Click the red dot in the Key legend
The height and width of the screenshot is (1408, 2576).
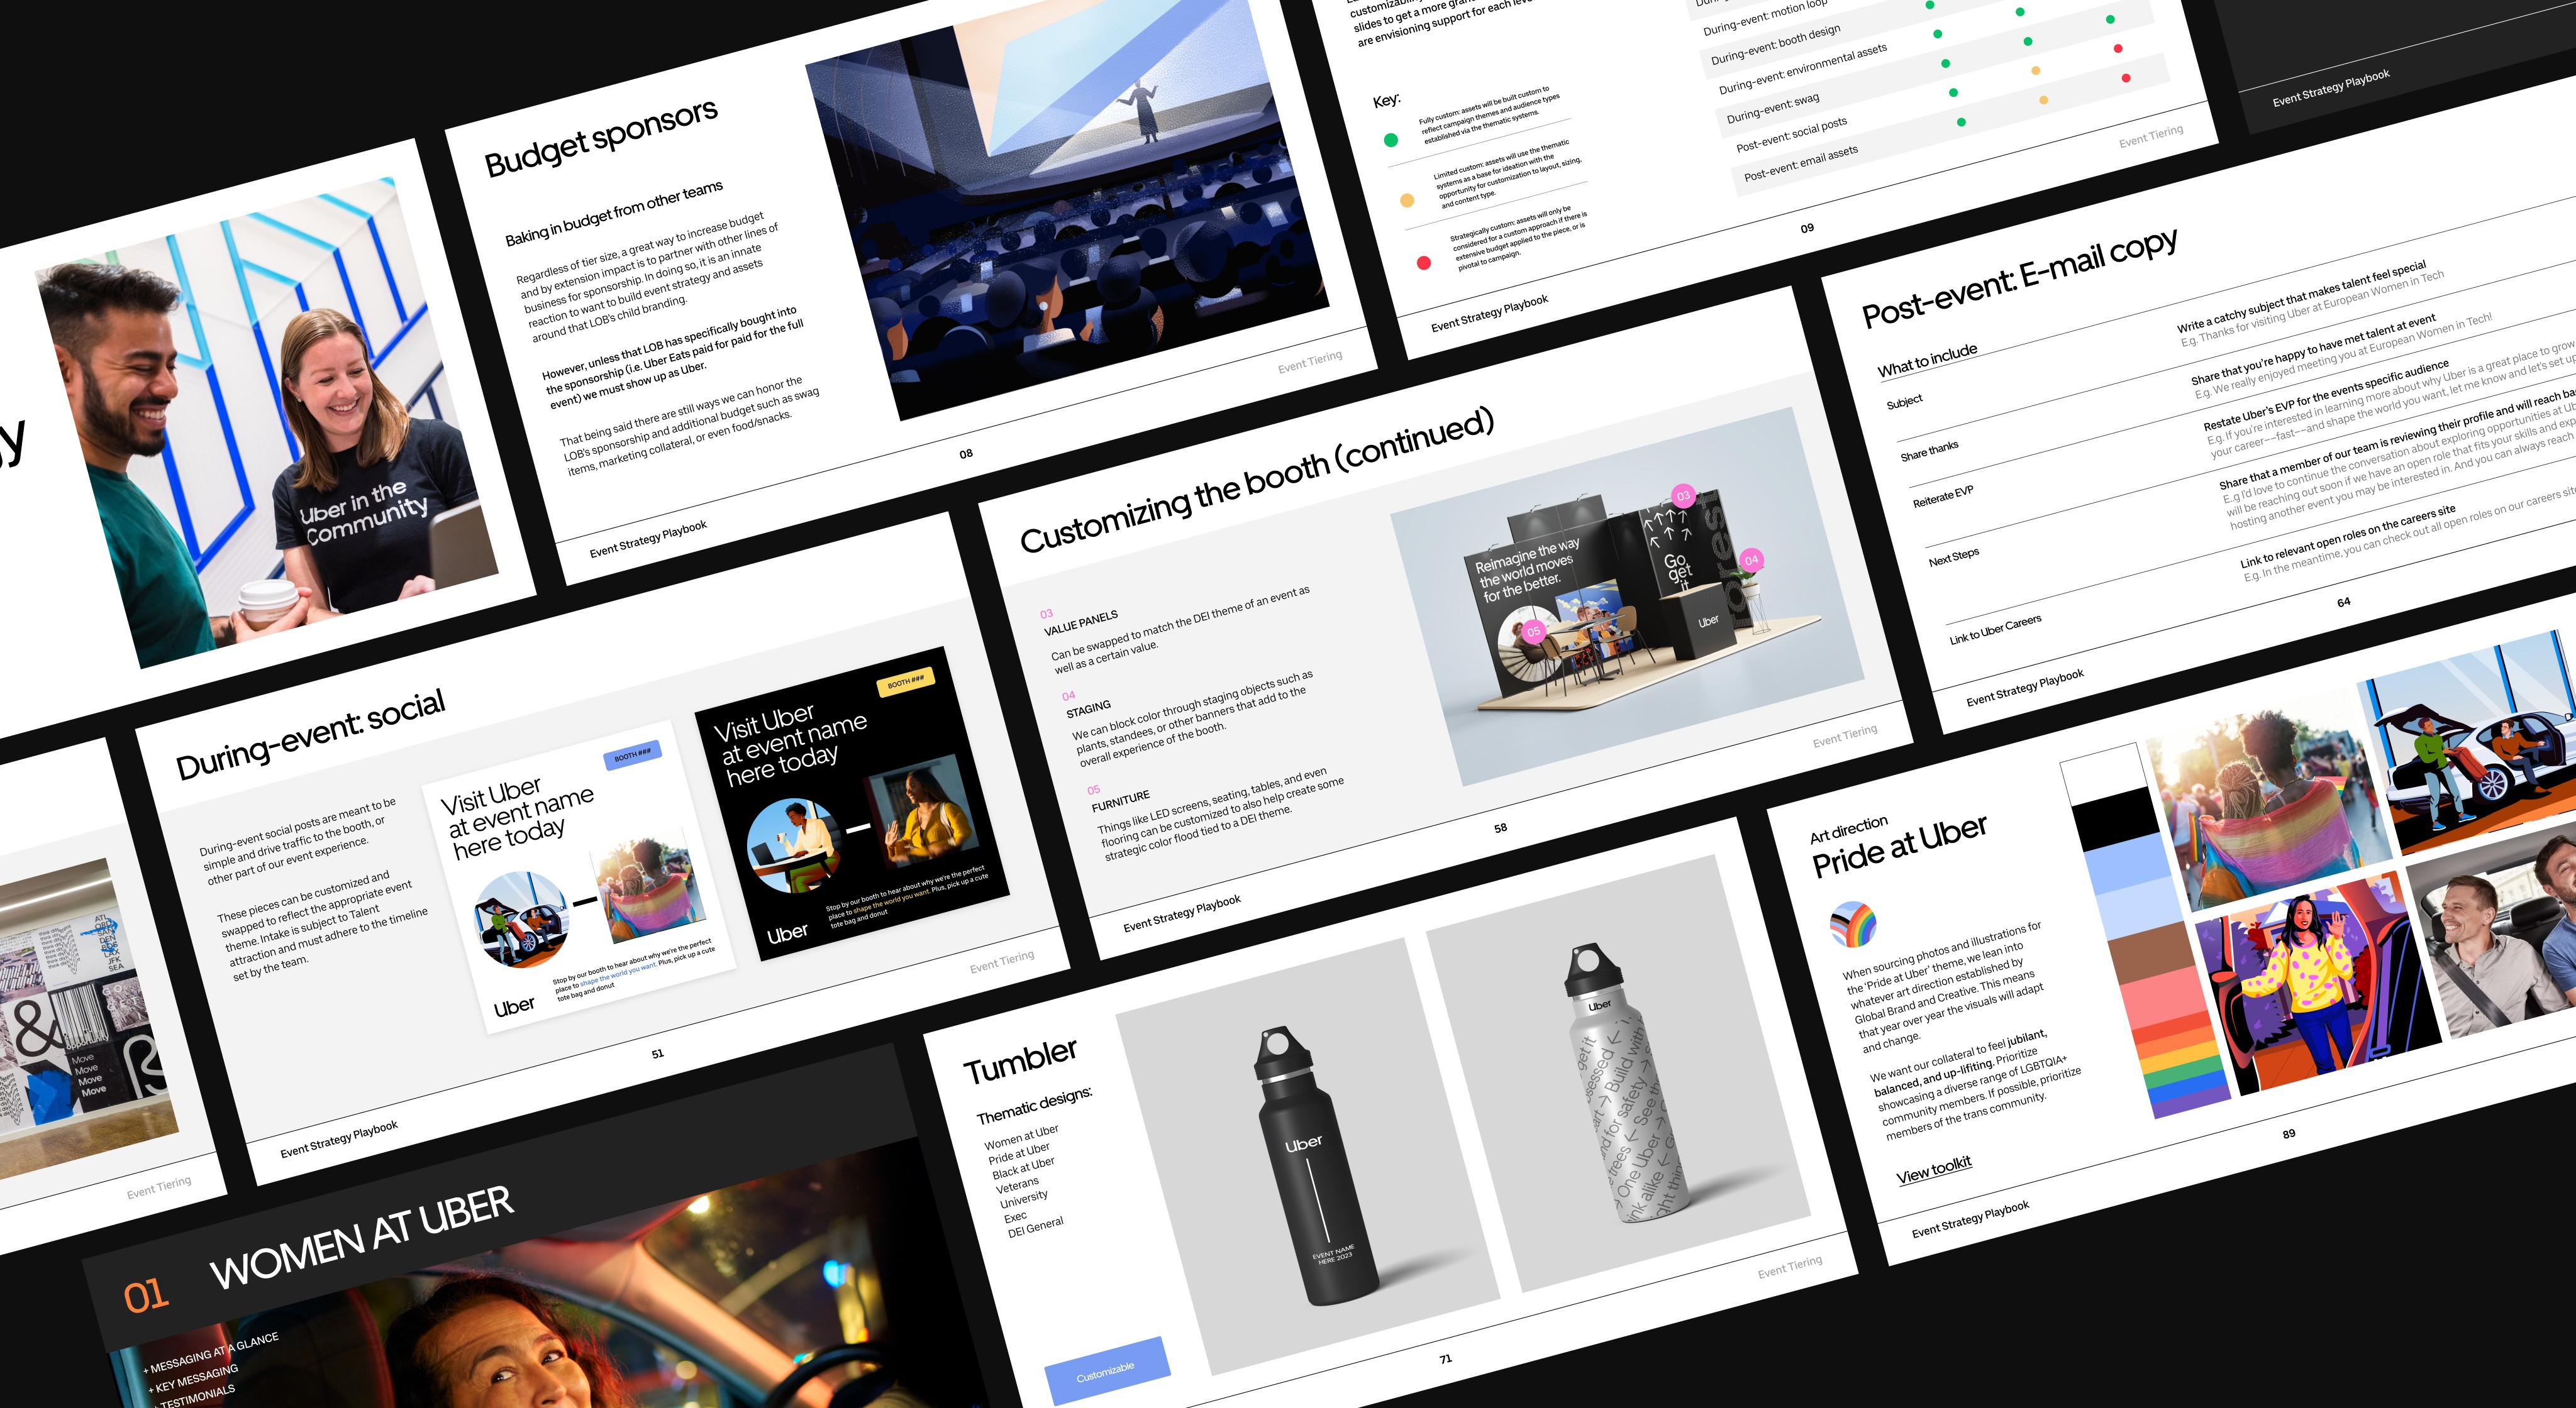click(1424, 263)
